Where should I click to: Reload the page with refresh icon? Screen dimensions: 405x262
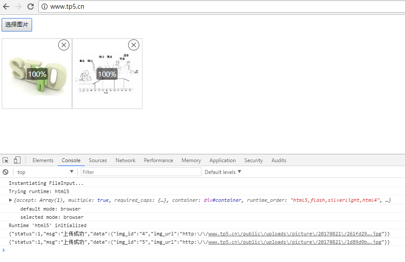click(31, 7)
